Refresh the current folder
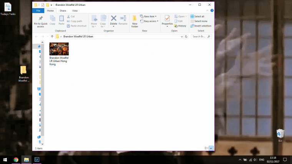292x164 pixels. 186,36
